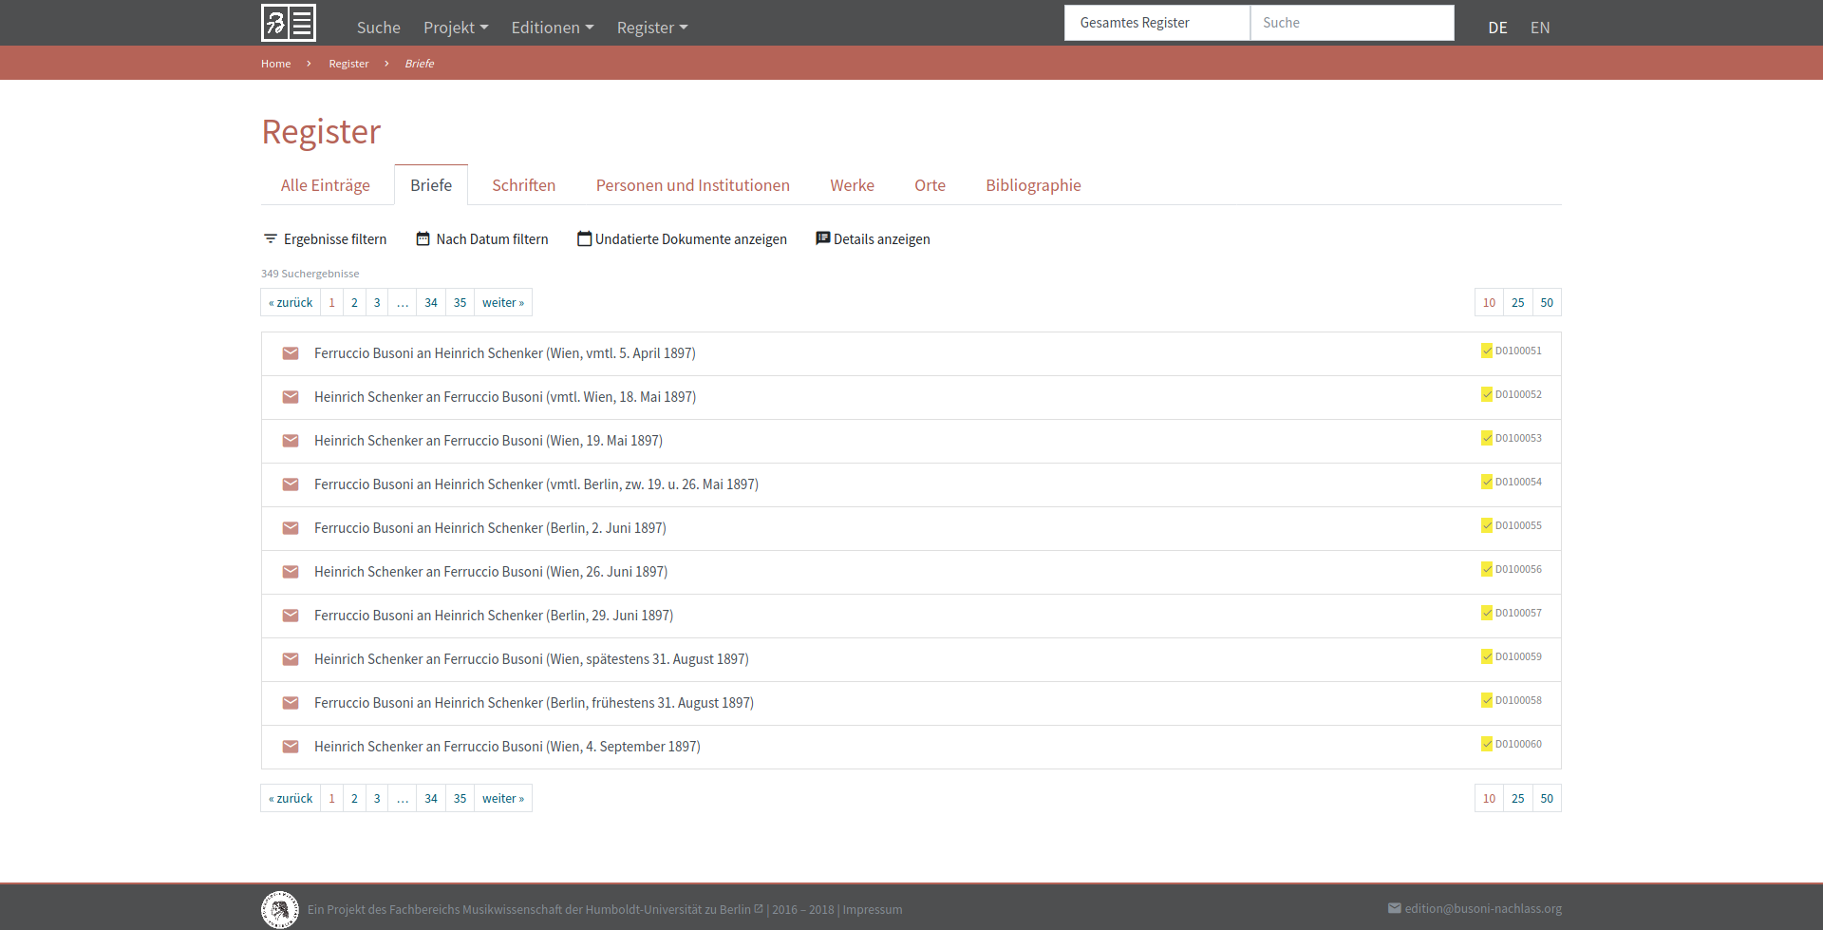The width and height of the screenshot is (1823, 930).
Task: Select the Briefe tab
Action: (x=431, y=185)
